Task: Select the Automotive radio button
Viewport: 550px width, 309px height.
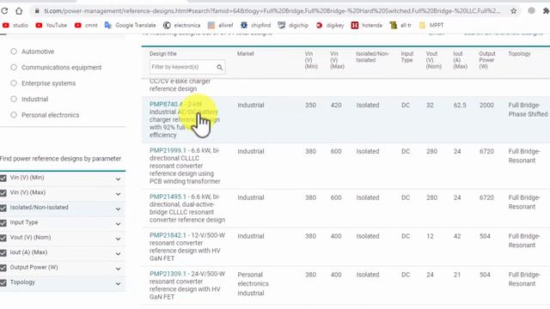Action: (14, 51)
